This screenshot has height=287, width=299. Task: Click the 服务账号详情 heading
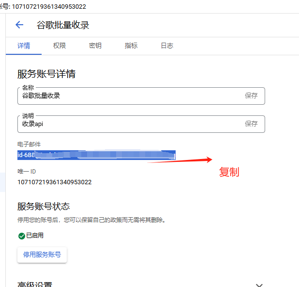tap(46, 74)
